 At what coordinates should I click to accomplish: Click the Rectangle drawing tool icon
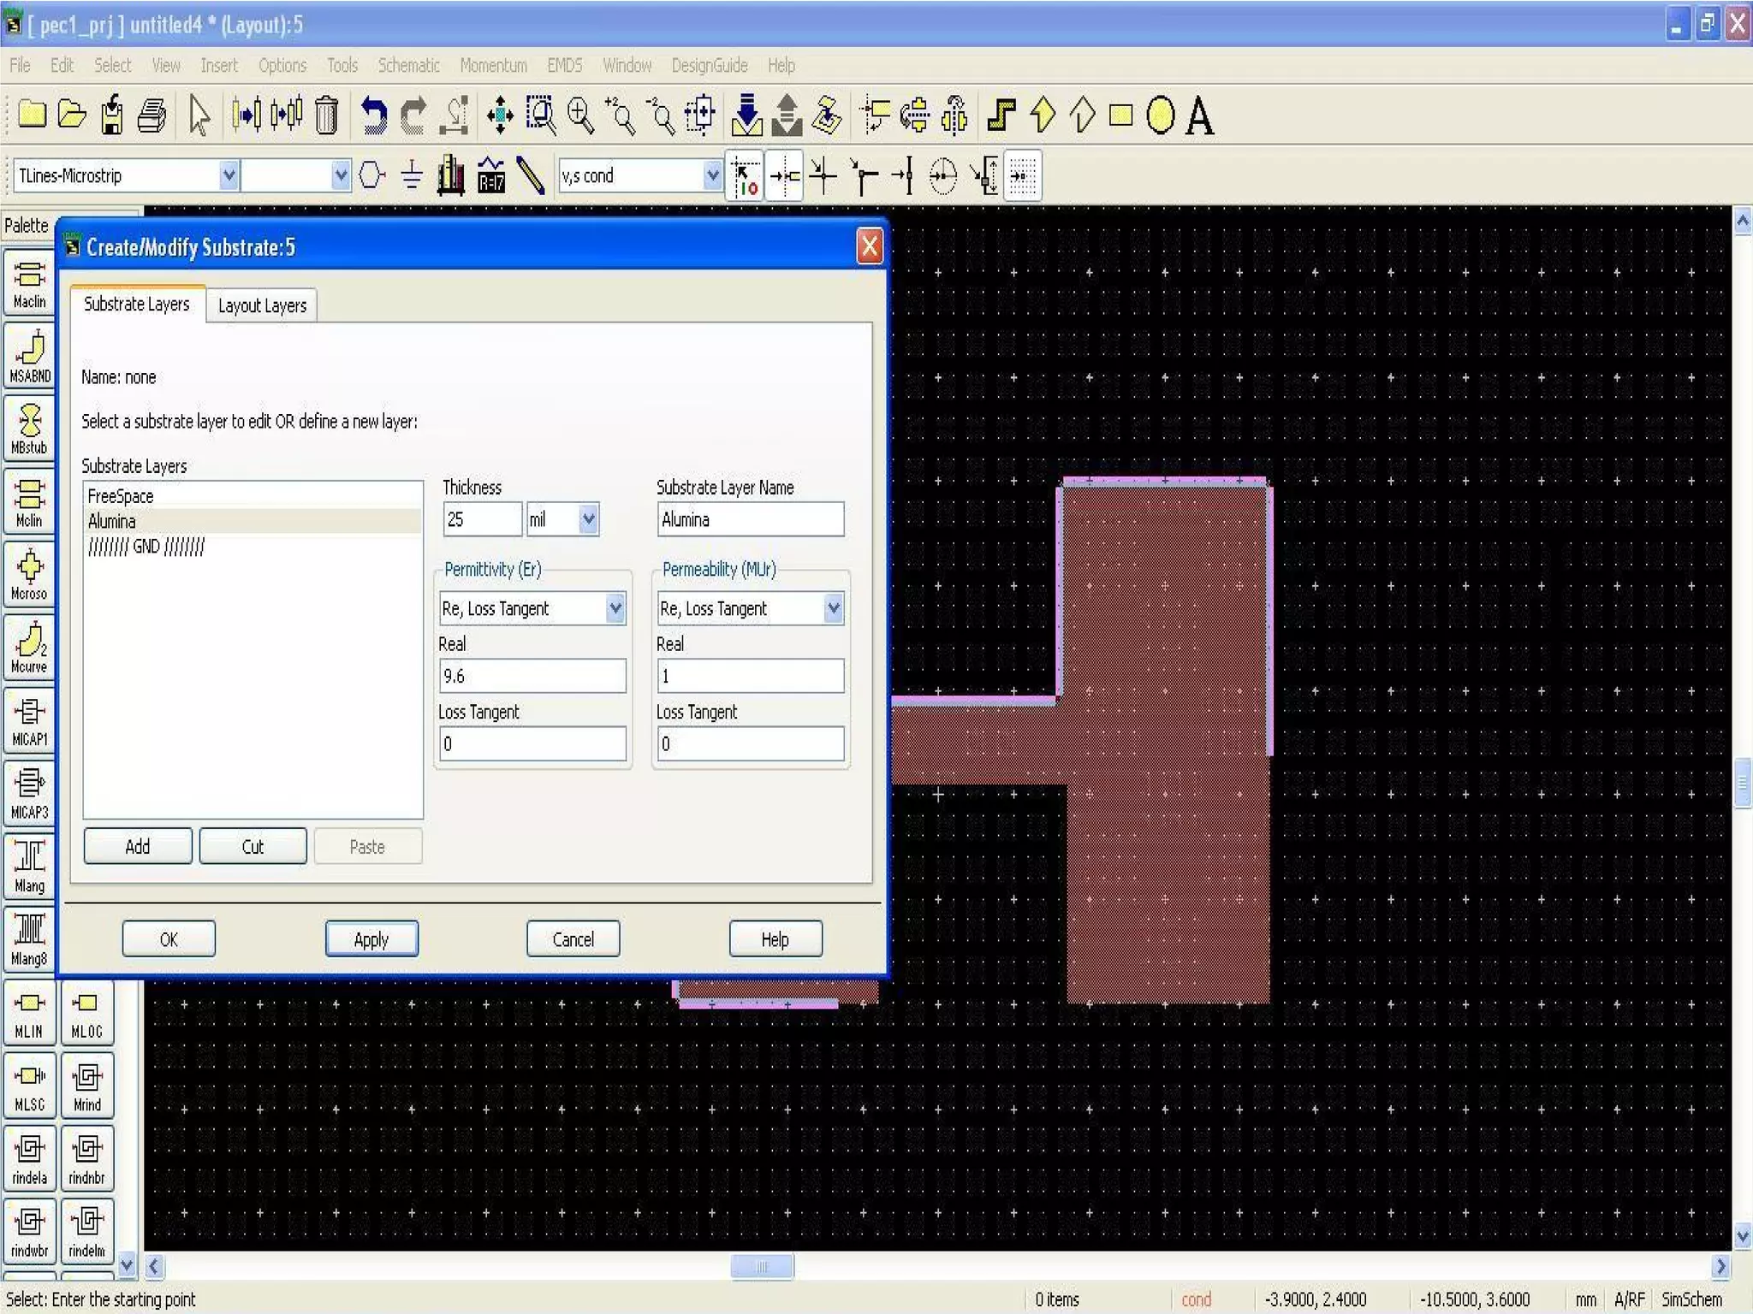1120,115
